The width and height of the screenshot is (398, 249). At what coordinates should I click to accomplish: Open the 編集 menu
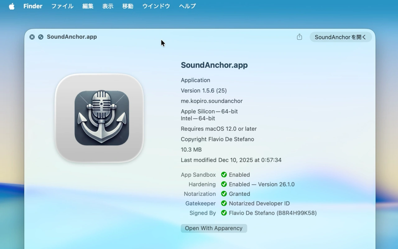pyautogui.click(x=88, y=6)
